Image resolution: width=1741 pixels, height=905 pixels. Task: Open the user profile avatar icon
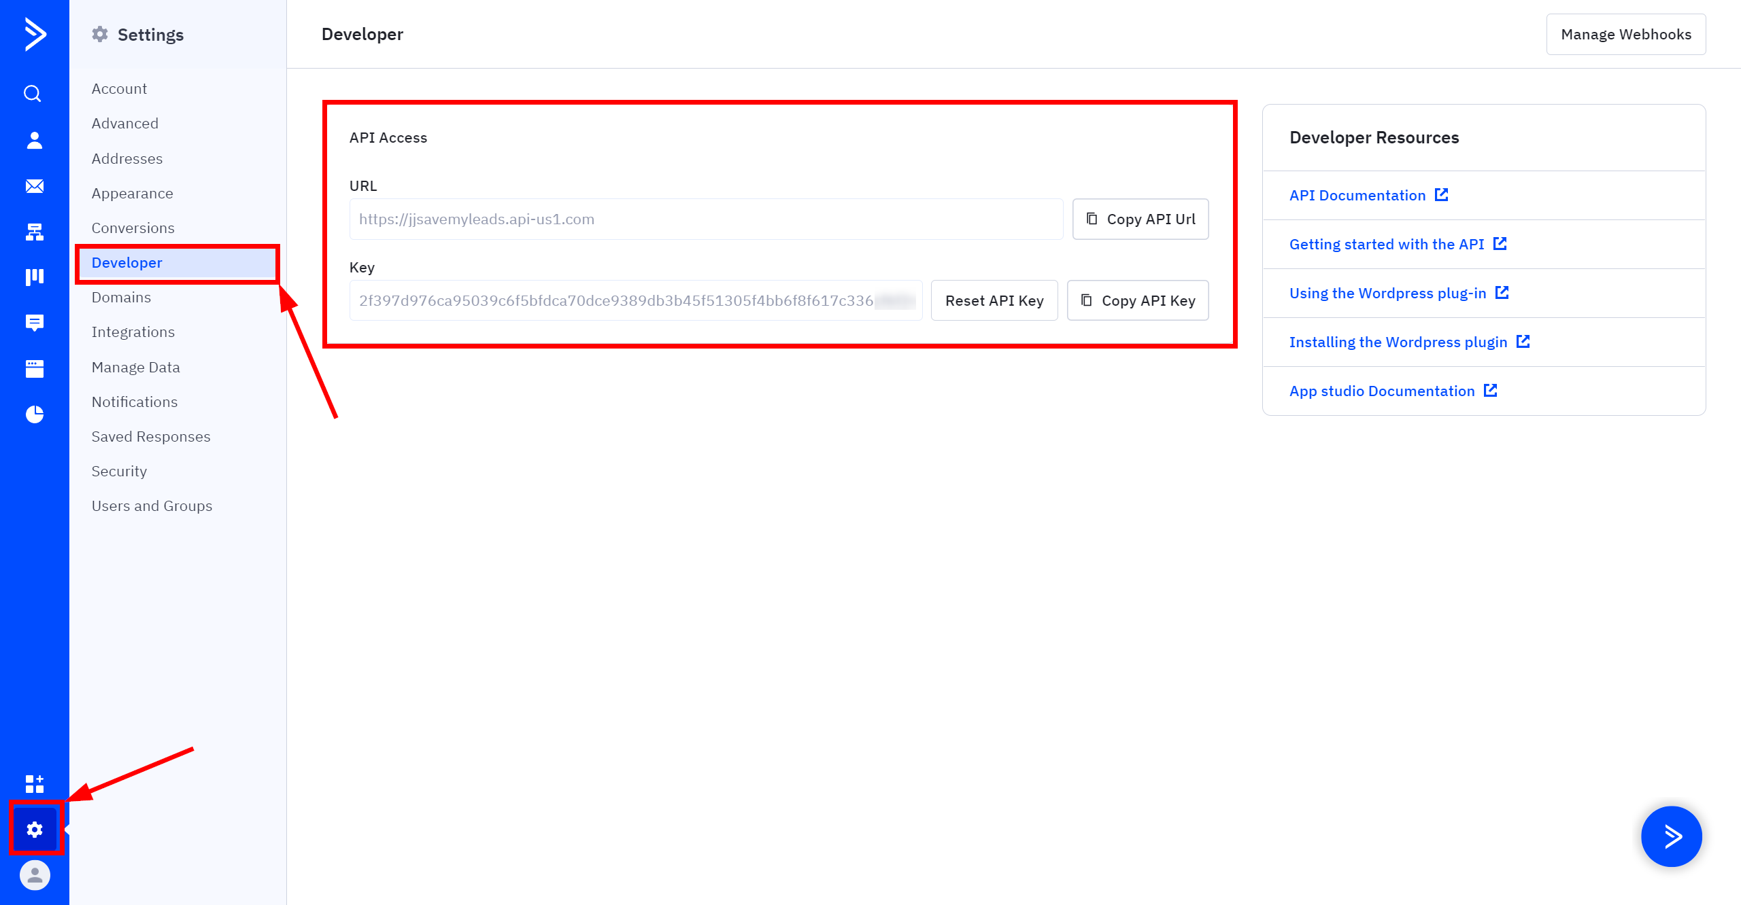(35, 875)
